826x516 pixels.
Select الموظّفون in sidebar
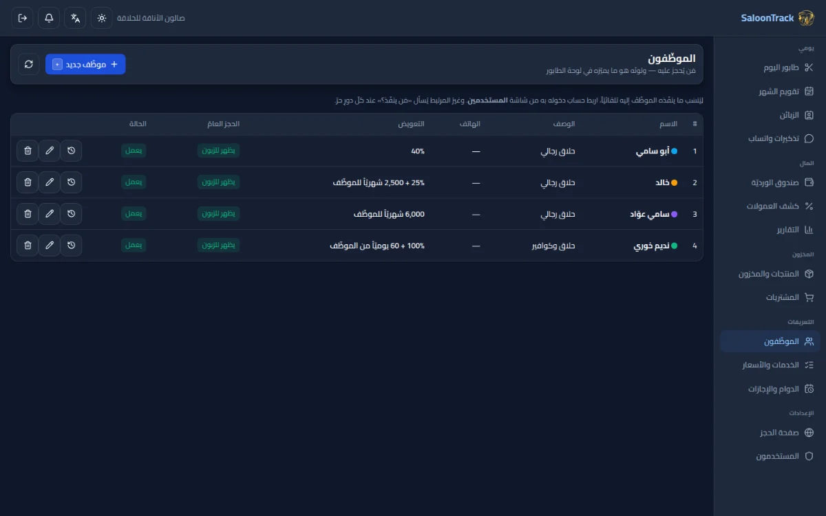pyautogui.click(x=770, y=341)
